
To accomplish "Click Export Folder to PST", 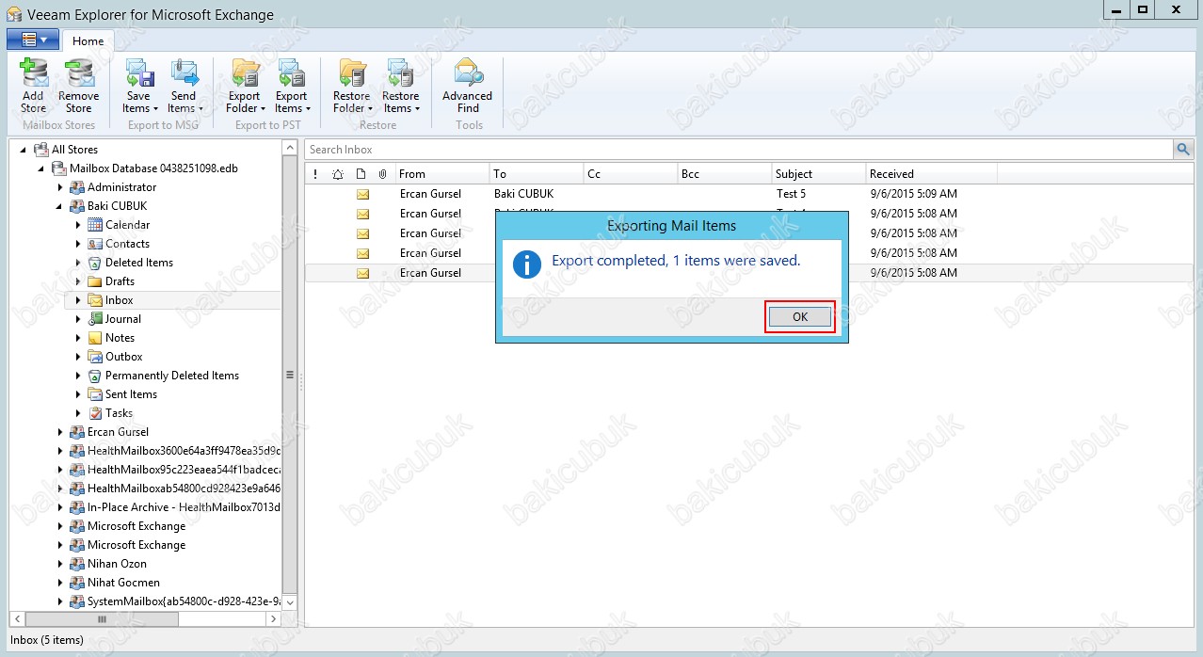I will pyautogui.click(x=245, y=85).
